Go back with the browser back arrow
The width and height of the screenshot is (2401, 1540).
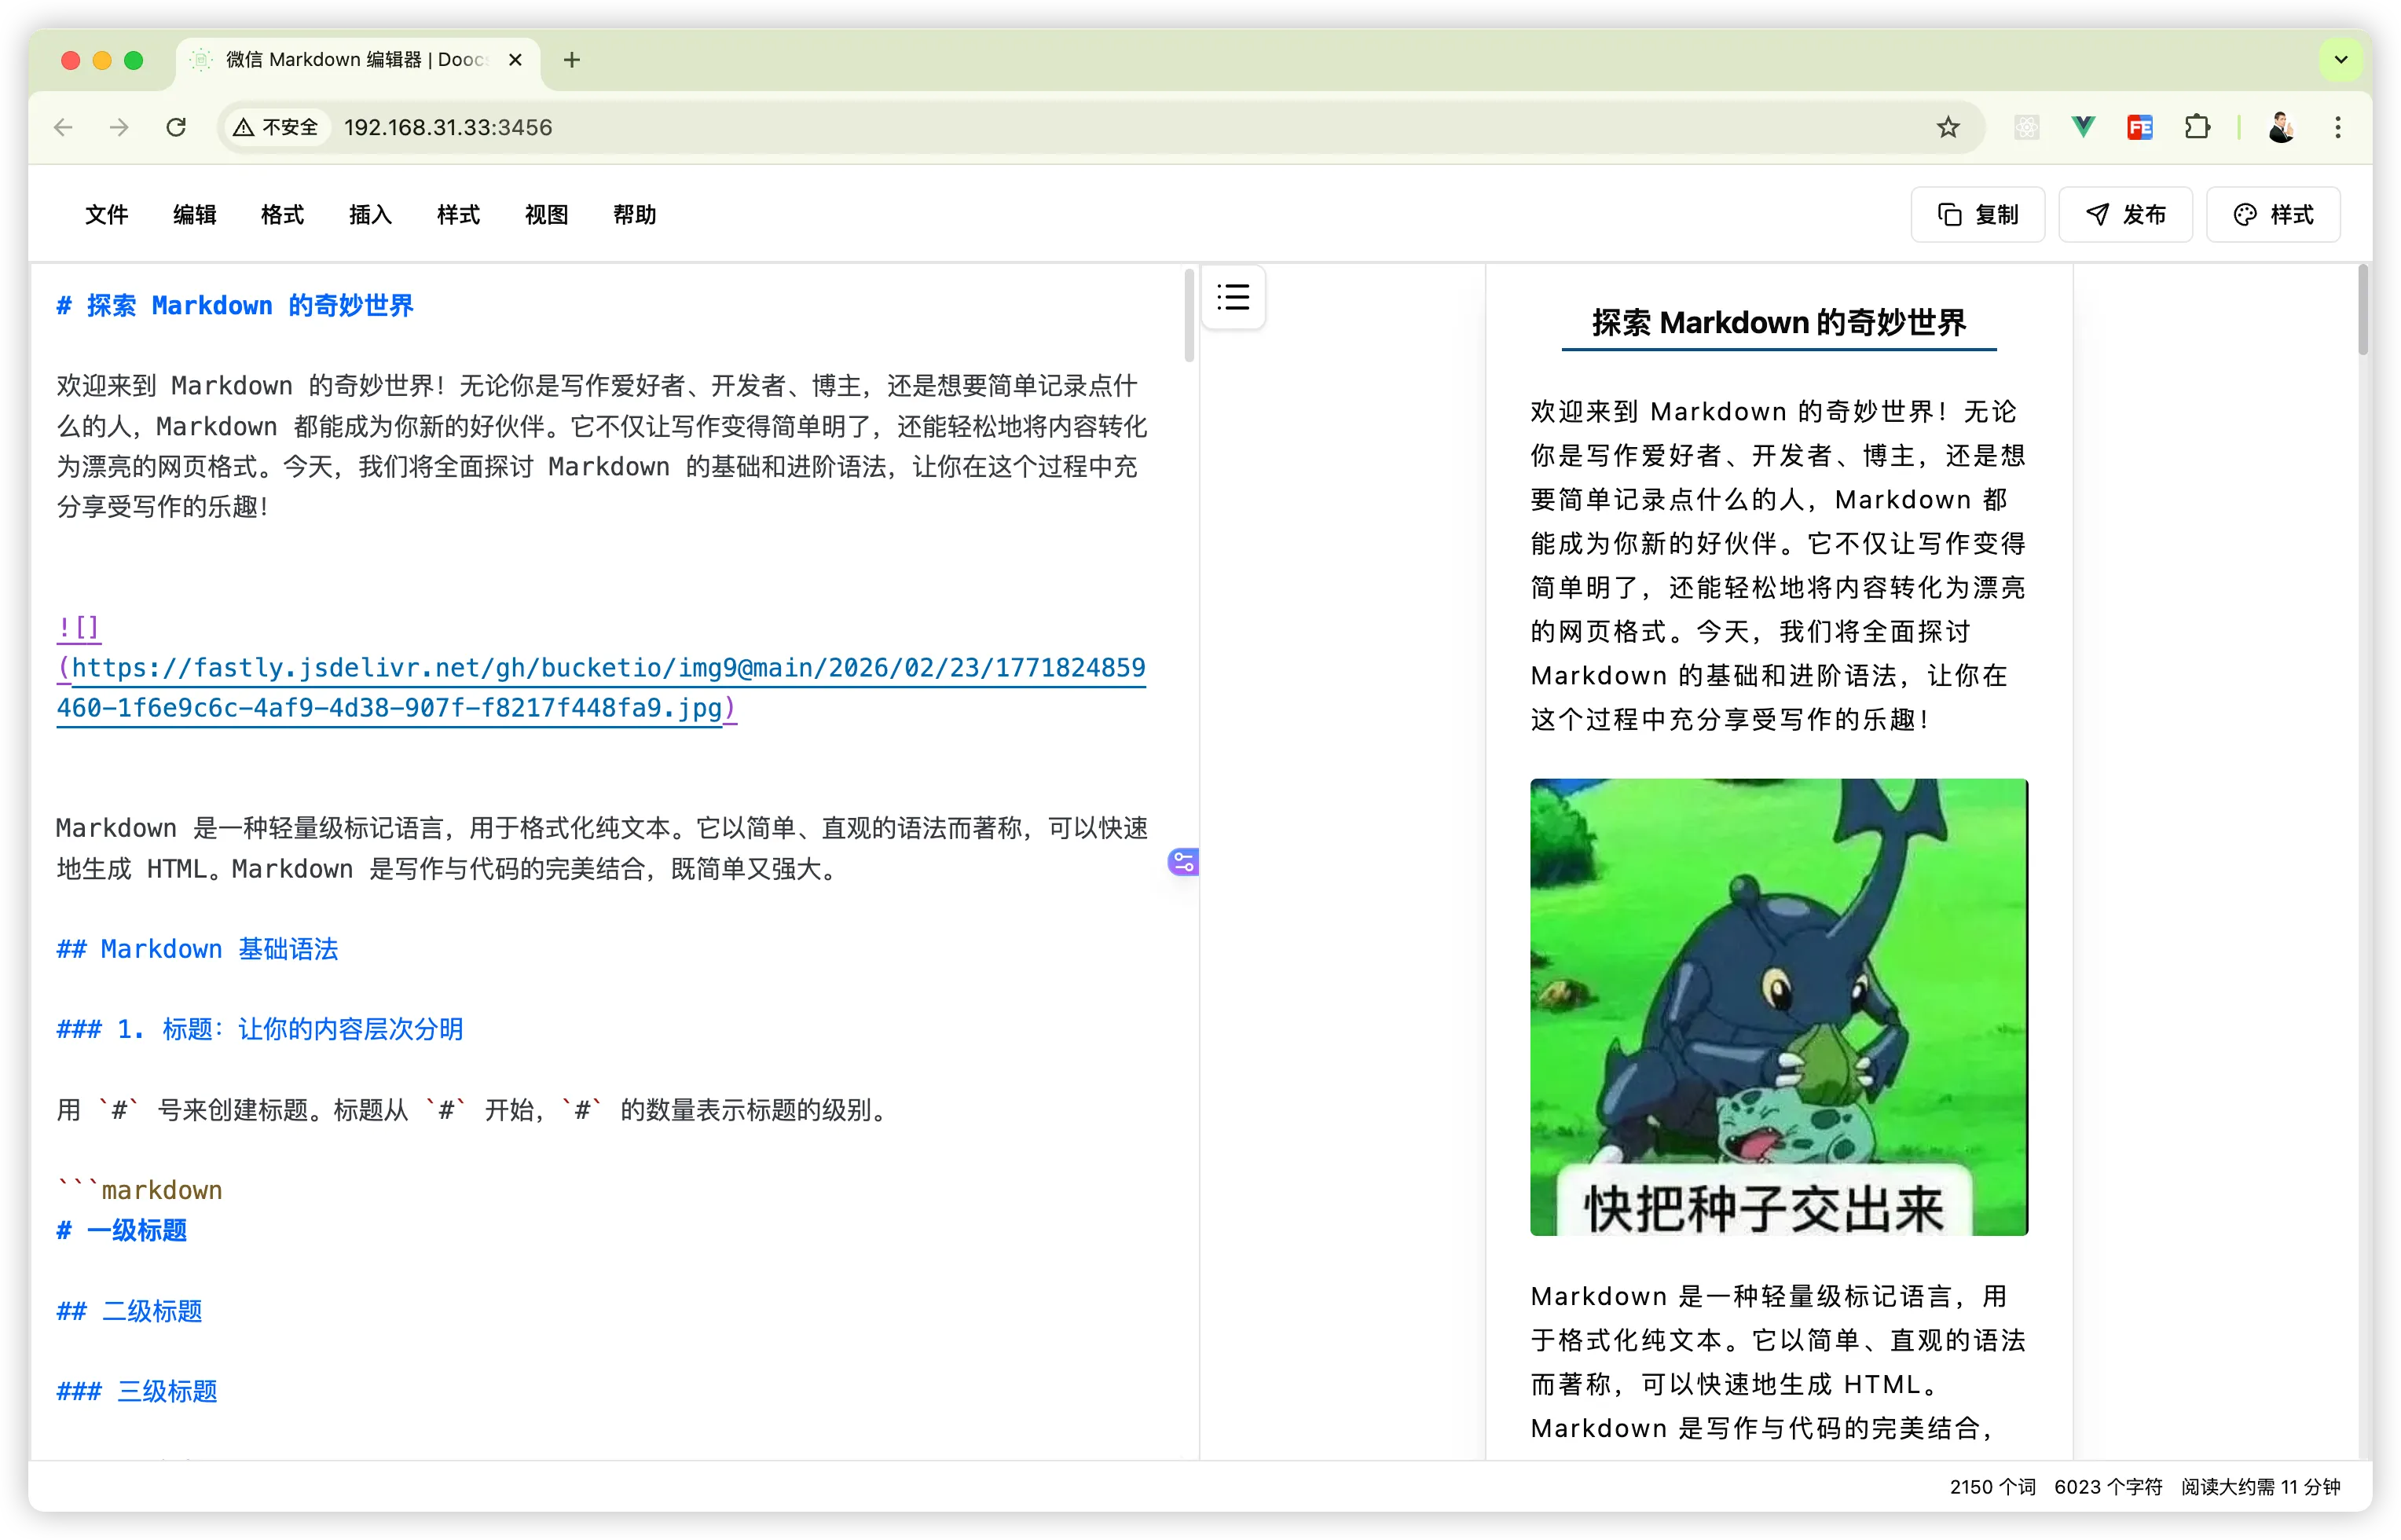(63, 127)
